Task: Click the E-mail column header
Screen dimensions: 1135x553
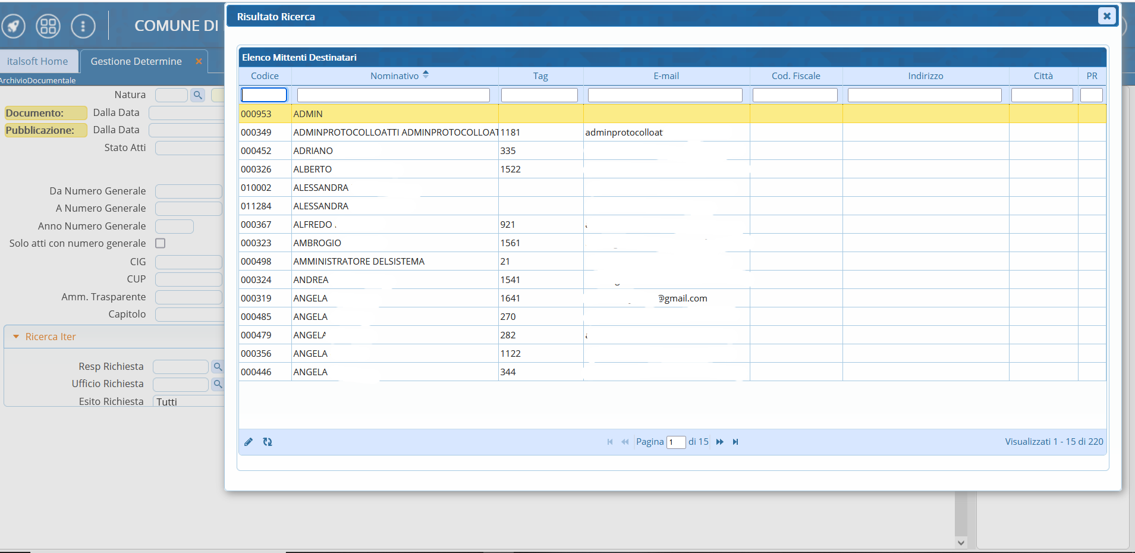Action: pos(666,76)
